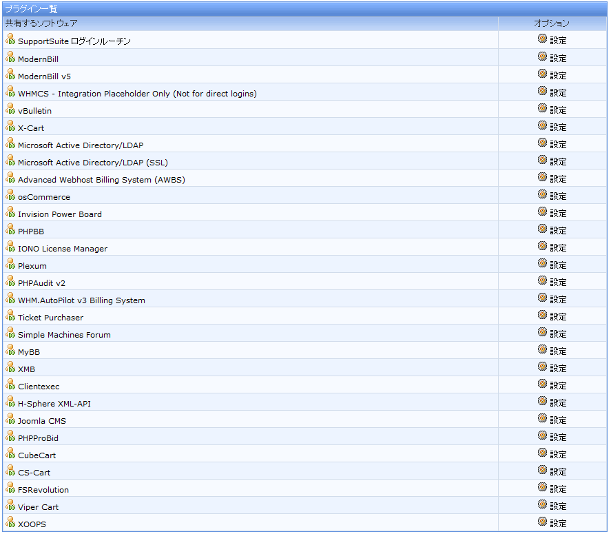The image size is (611, 534).
Task: Click the plugin icon beside MyBB
Action: point(10,350)
